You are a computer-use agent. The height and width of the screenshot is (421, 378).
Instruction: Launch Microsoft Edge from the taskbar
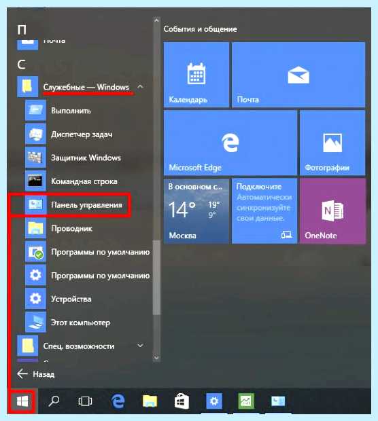click(118, 401)
